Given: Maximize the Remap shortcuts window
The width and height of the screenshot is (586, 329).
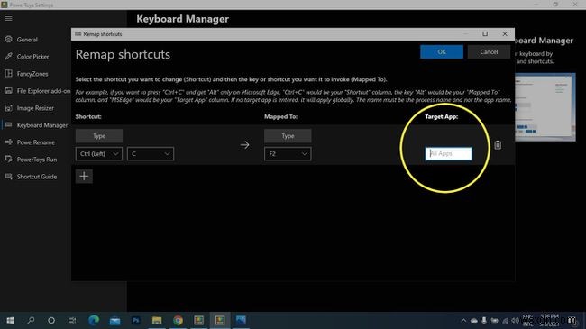Looking at the screenshot, I should click(x=485, y=34).
